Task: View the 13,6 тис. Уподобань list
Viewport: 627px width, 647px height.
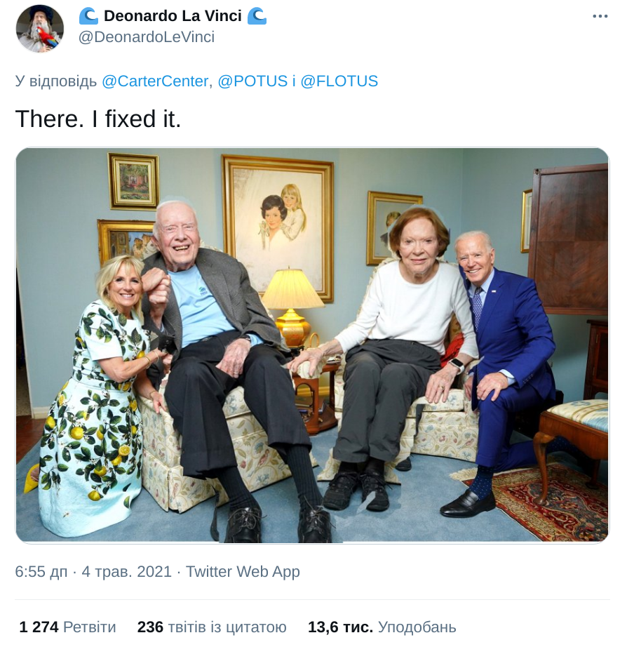Action: tap(382, 627)
